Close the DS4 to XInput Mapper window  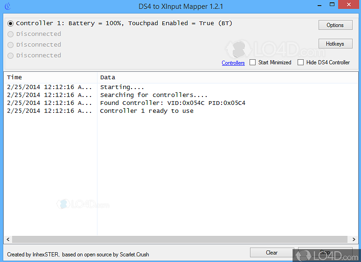pos(349,5)
